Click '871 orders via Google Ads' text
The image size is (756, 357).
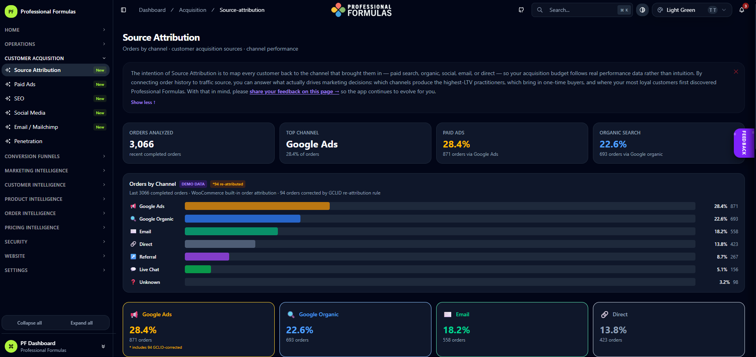pyautogui.click(x=471, y=154)
